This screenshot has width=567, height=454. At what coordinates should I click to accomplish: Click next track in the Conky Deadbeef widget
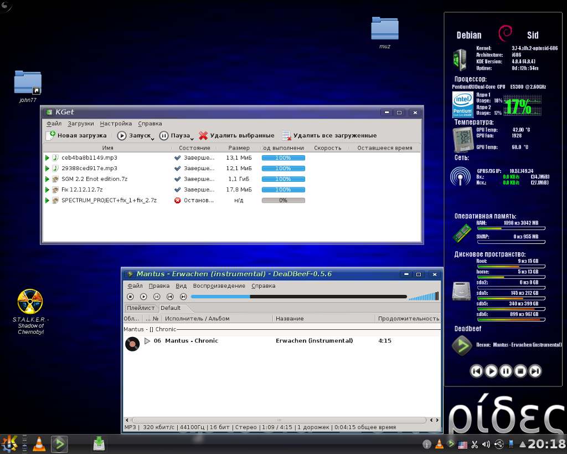point(535,371)
